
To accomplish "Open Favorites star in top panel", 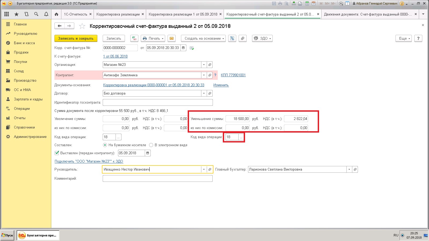I will [16, 14].
